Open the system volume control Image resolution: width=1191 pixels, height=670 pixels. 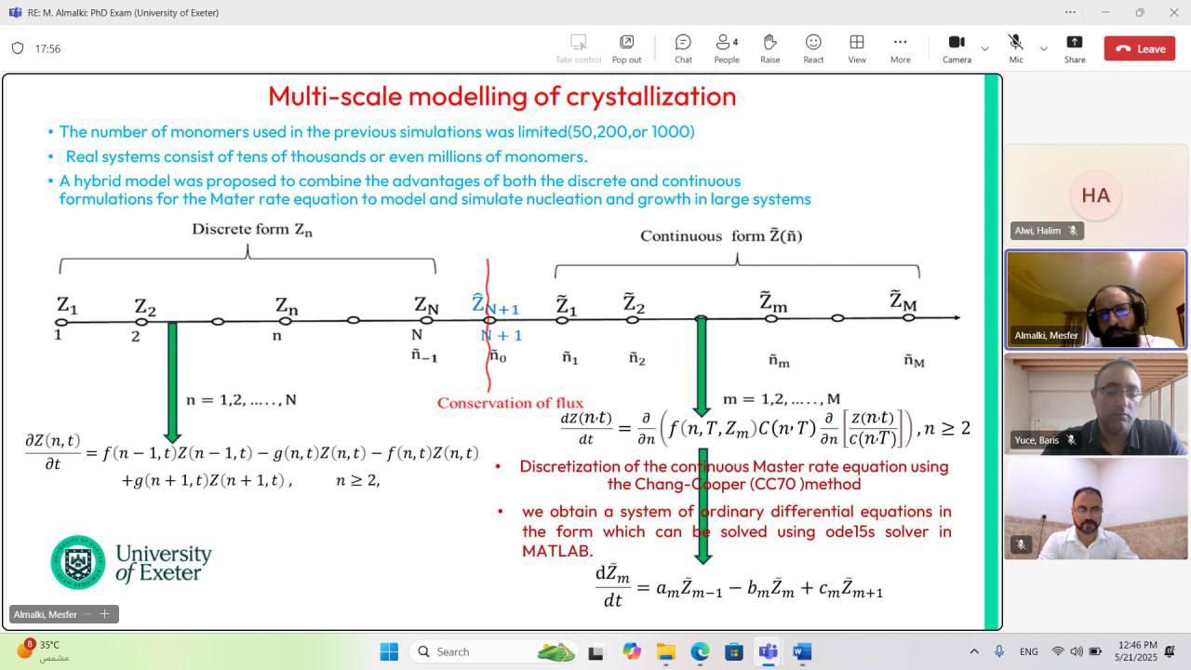click(1077, 651)
